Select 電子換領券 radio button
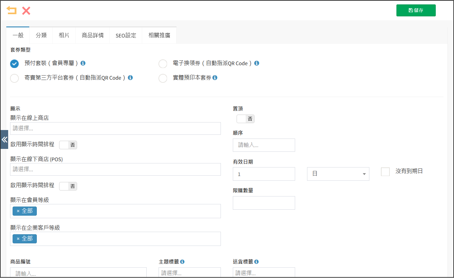454x278 pixels. pyautogui.click(x=163, y=64)
